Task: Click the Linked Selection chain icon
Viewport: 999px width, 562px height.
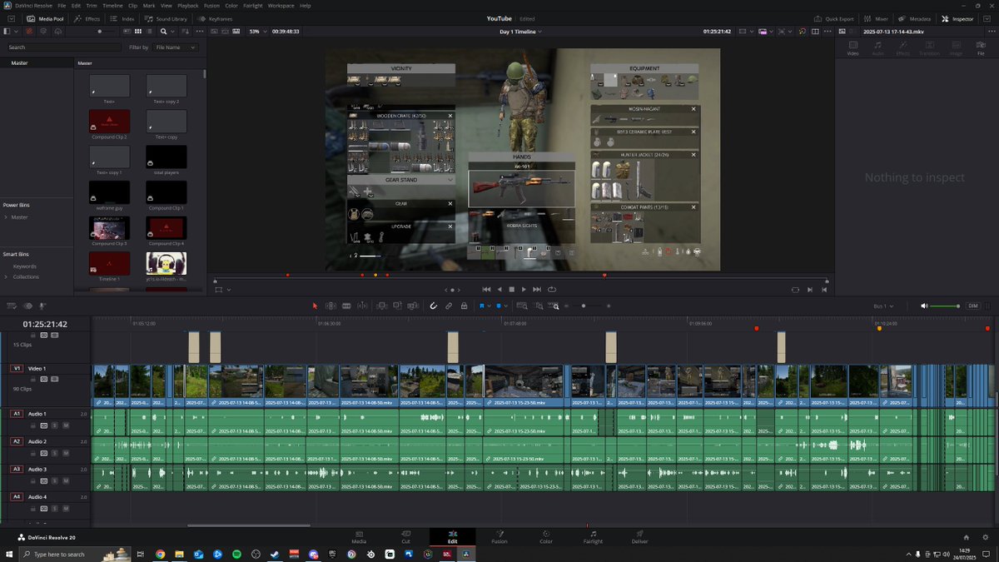Action: tap(449, 306)
